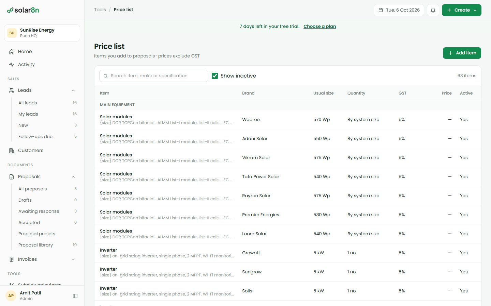Click plus icon in Add item button

click(x=450, y=53)
